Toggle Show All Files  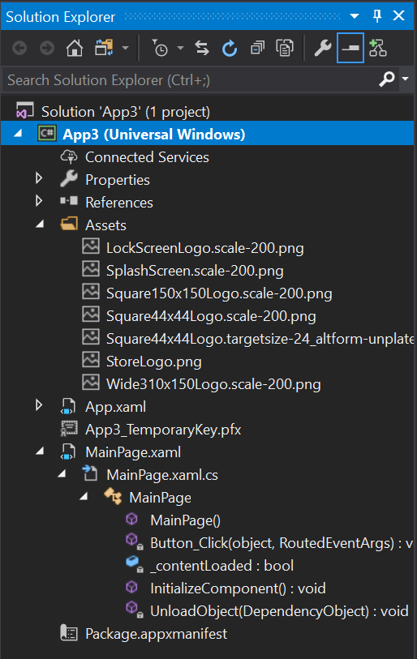pyautogui.click(x=285, y=49)
